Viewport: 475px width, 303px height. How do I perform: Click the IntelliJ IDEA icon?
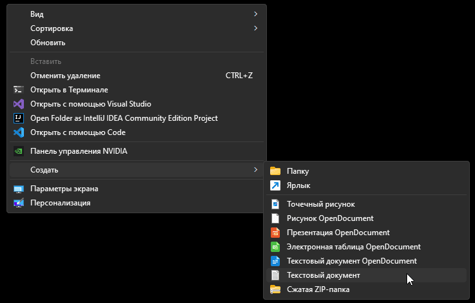(19, 118)
